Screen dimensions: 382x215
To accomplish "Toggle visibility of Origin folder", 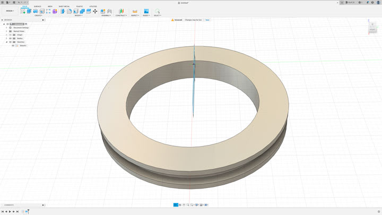I will pos(10,35).
